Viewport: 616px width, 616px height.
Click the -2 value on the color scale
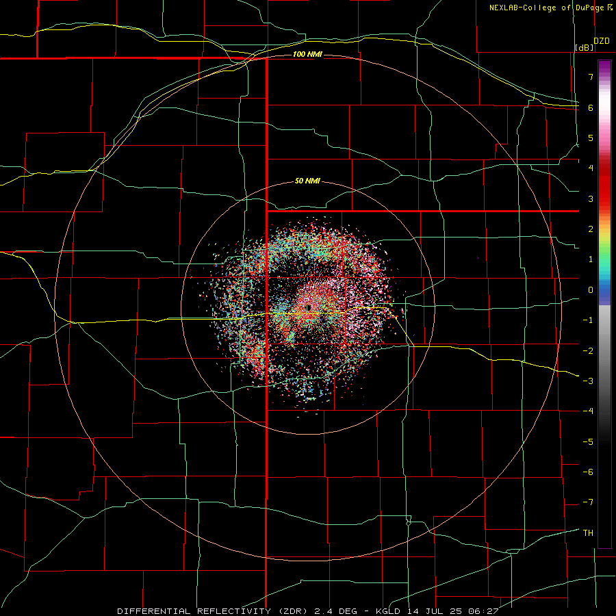(588, 351)
